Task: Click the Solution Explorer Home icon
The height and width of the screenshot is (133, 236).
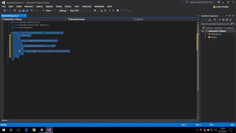Action: tap(210, 20)
